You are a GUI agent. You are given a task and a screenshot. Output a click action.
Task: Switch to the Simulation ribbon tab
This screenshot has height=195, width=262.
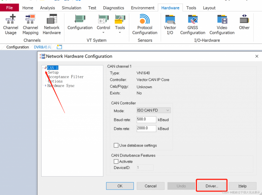(x=71, y=8)
